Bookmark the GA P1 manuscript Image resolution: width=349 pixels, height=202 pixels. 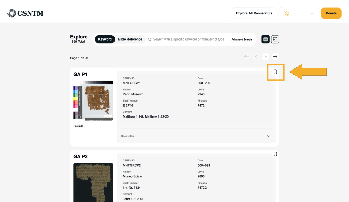[275, 72]
